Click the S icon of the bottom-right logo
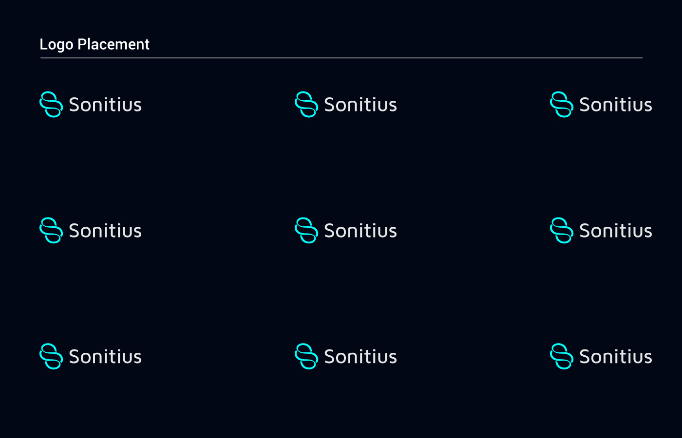 [562, 357]
